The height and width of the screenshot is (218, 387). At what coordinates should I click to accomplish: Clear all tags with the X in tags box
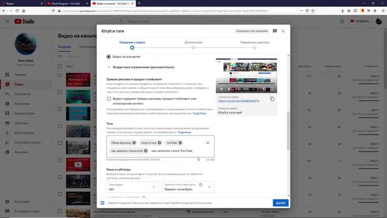click(x=207, y=143)
